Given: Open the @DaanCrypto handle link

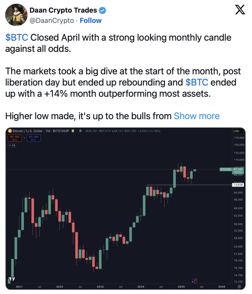Looking at the screenshot, I should 52,20.
